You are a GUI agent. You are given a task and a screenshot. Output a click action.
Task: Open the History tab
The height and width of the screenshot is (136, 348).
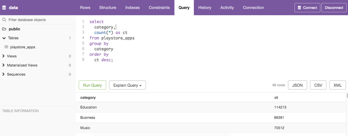(205, 8)
